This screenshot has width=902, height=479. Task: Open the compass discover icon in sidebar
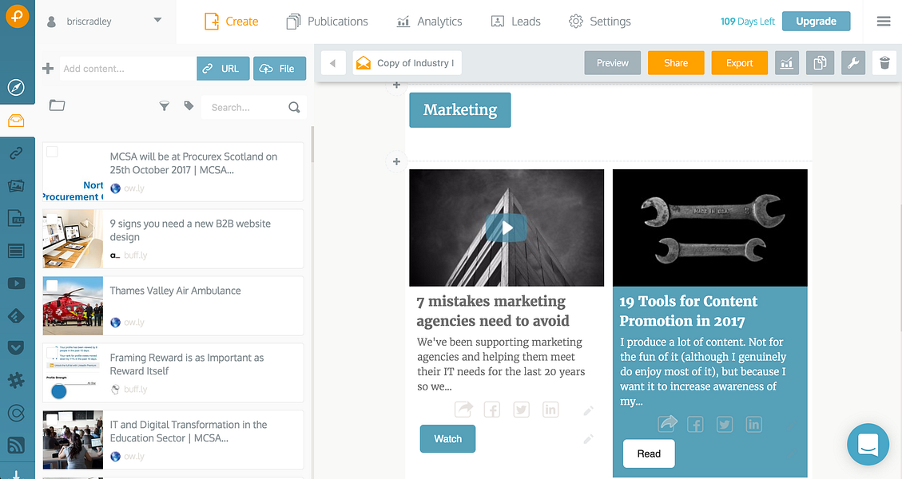pos(16,87)
